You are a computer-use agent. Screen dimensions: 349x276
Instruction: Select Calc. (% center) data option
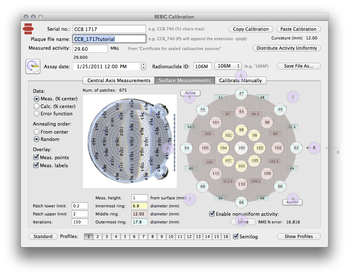click(37, 106)
